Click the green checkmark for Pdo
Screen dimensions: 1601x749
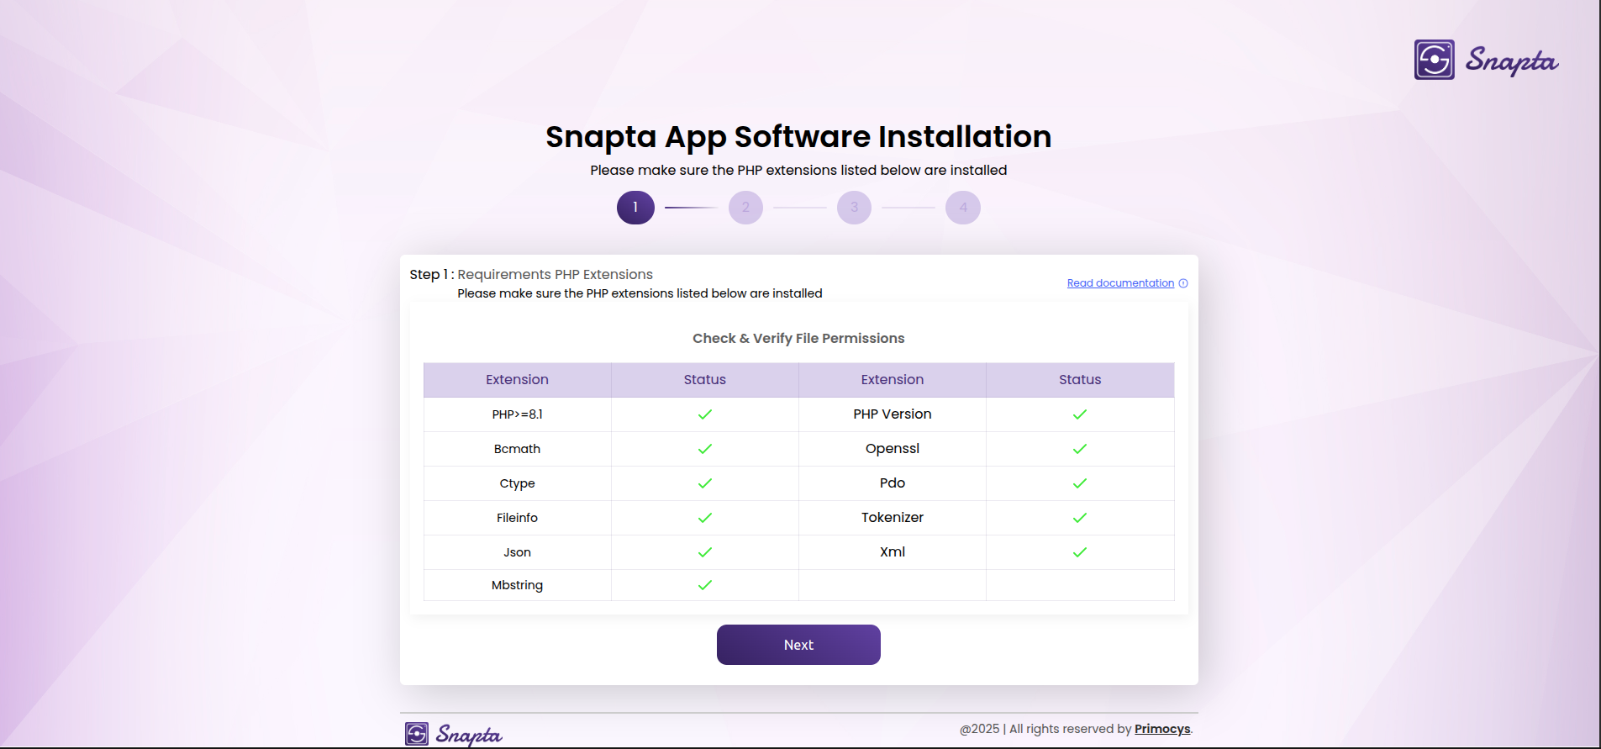(1080, 483)
